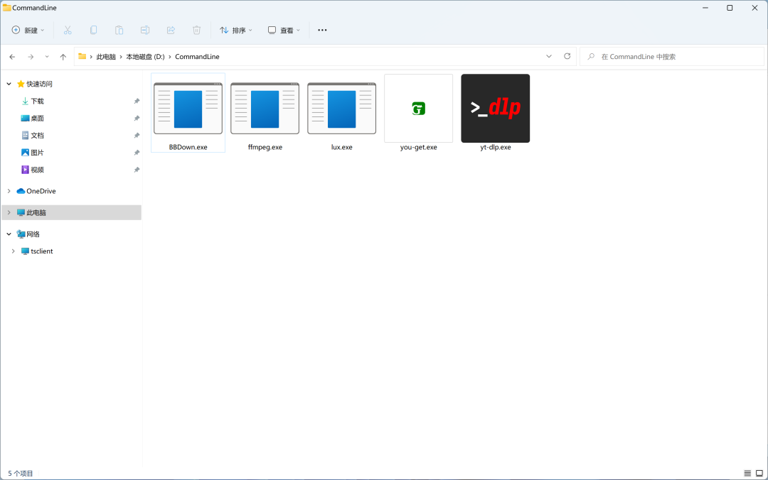Switch to details list view icon

coord(747,473)
